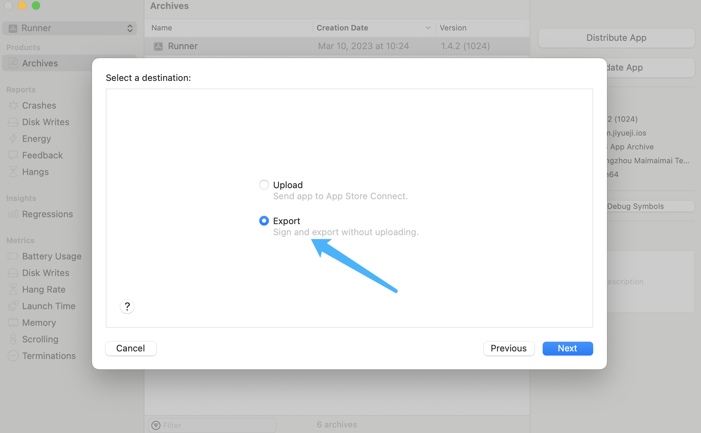701x433 pixels.
Task: Click the Validate App button
Action: point(651,67)
